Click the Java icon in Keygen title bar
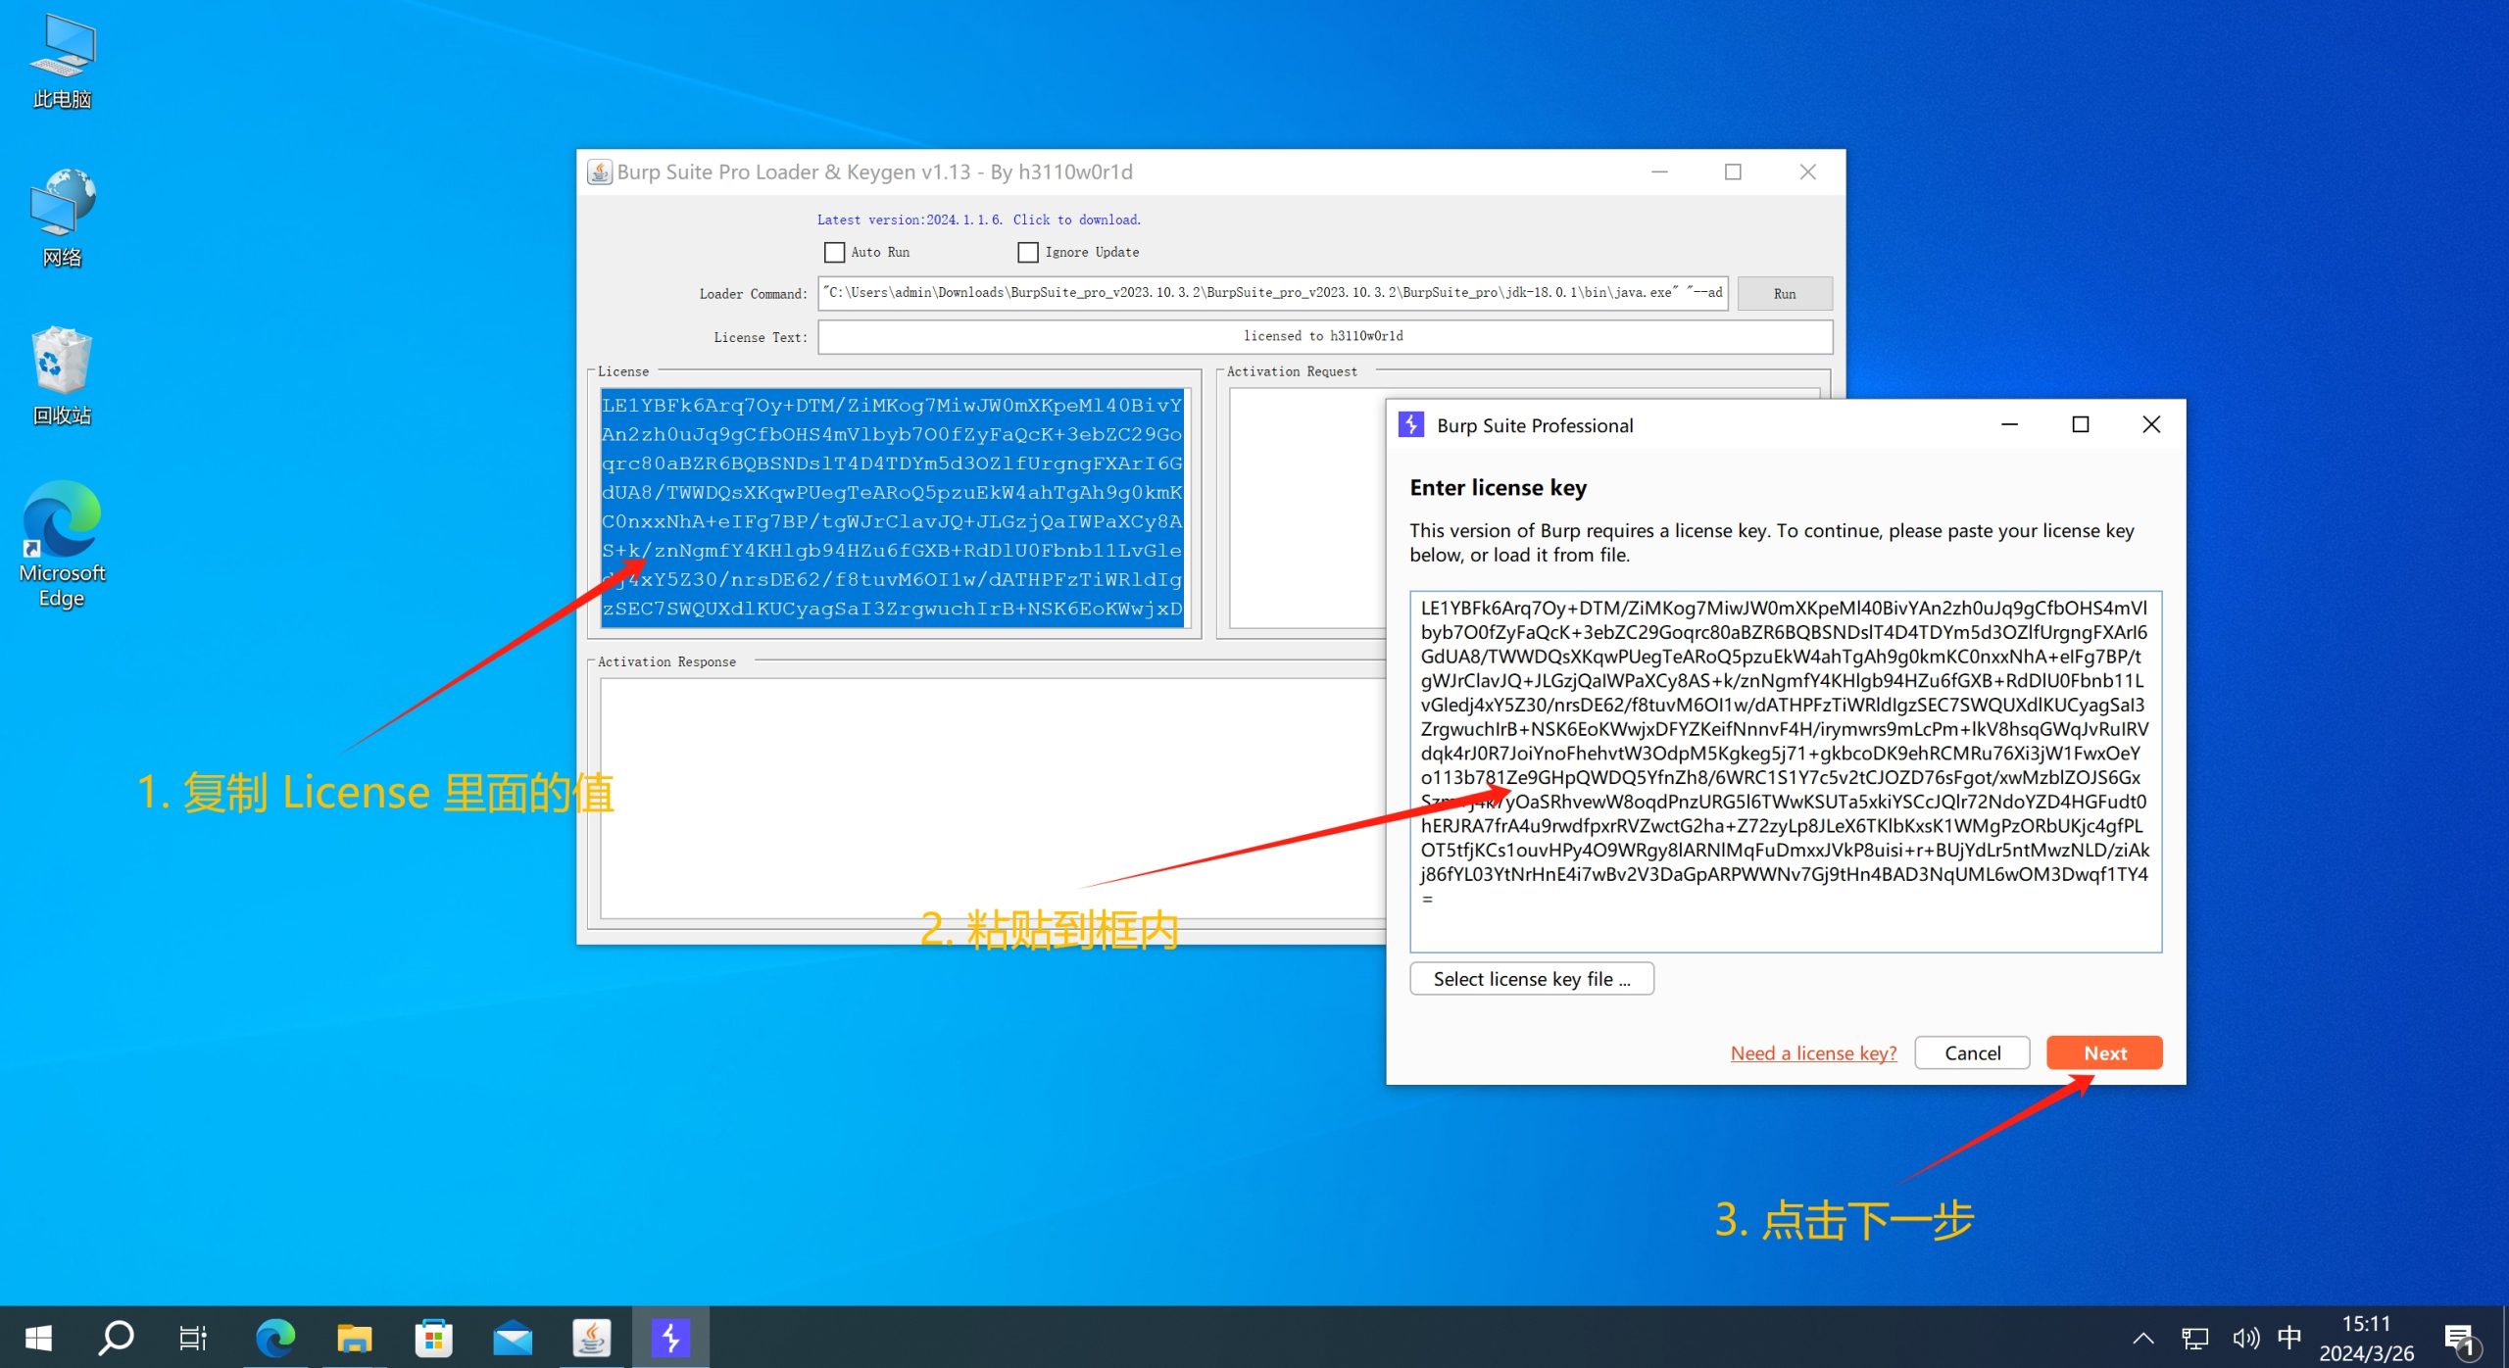The image size is (2509, 1368). [600, 171]
